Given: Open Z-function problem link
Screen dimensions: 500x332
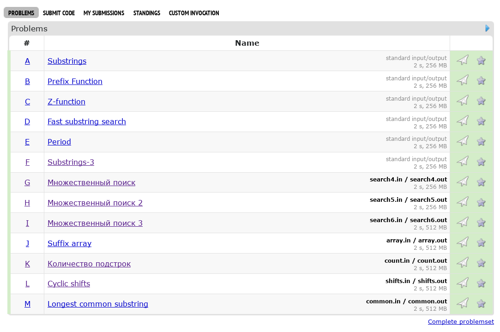Looking at the screenshot, I should click(x=66, y=102).
